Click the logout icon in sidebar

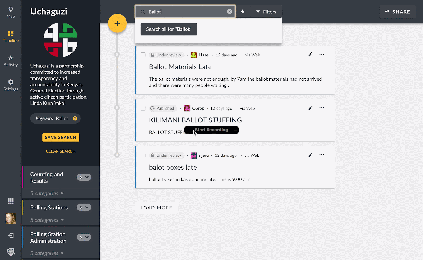(x=11, y=235)
